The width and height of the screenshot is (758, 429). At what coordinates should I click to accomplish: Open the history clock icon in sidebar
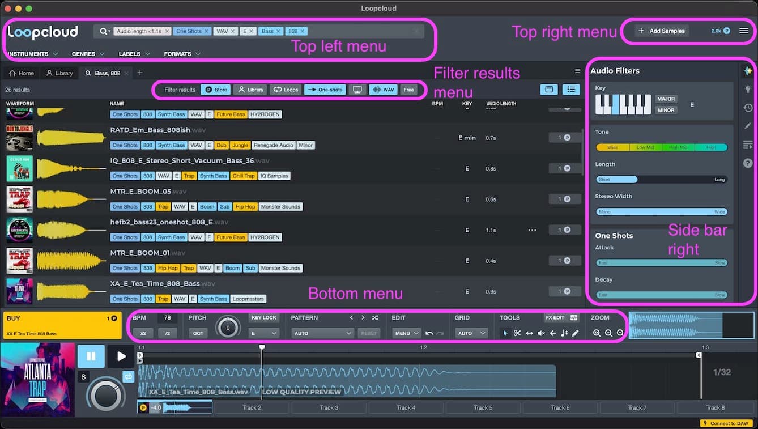click(x=748, y=108)
